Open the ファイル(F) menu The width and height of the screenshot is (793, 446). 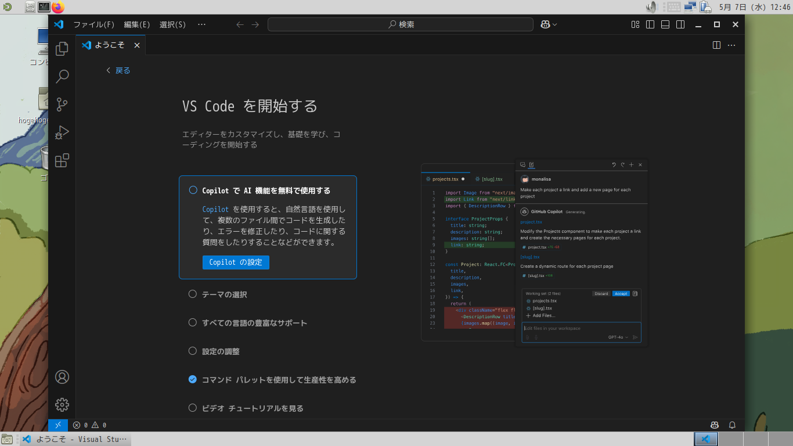click(x=94, y=24)
